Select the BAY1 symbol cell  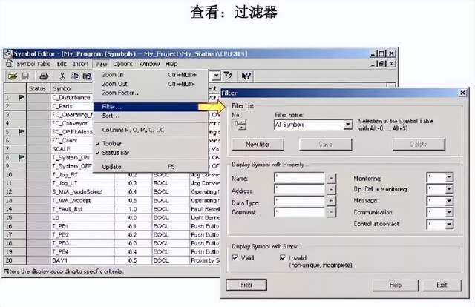pyautogui.click(x=82, y=260)
